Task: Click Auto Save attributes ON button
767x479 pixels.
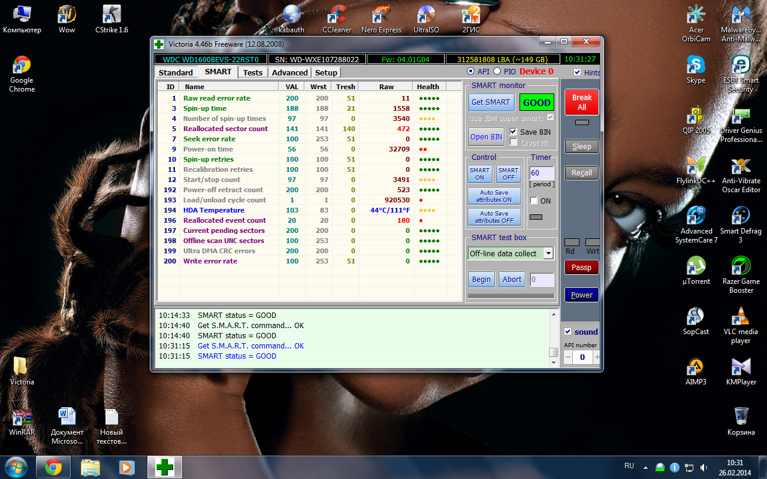Action: click(x=494, y=196)
